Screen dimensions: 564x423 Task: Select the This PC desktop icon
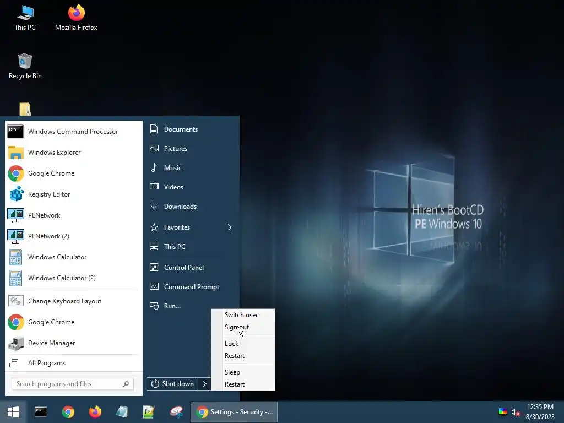point(25,18)
